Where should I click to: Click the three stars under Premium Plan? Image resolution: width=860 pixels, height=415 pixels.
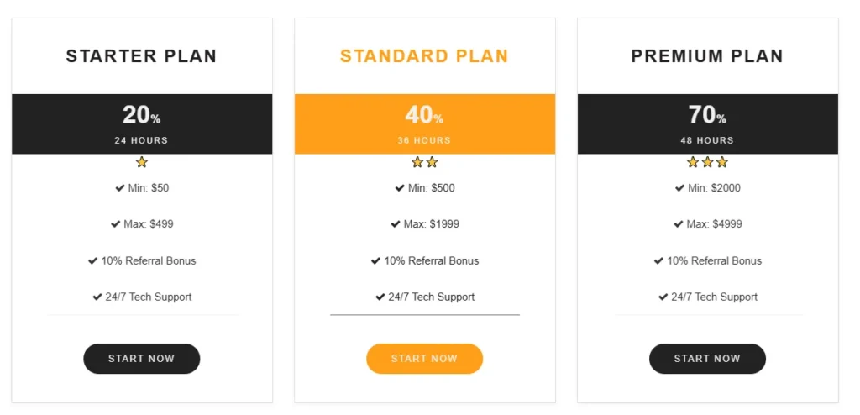click(x=707, y=162)
